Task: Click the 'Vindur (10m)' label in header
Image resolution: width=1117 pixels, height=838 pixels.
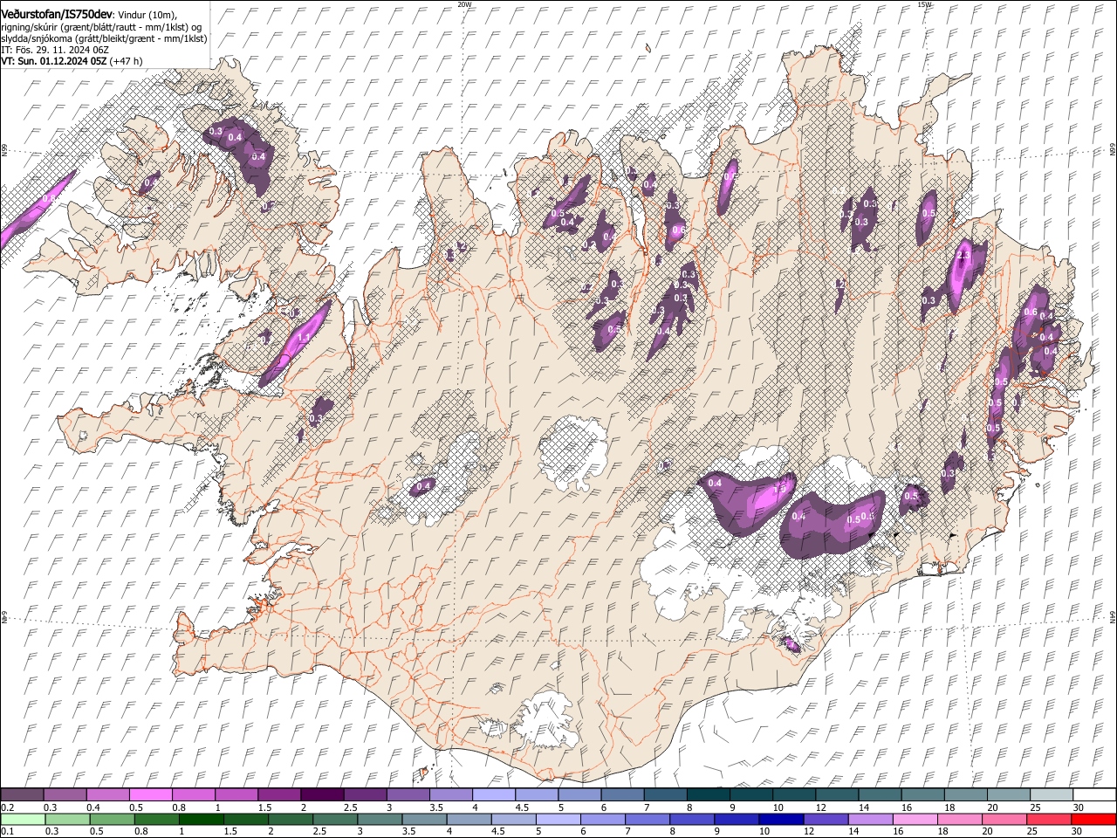Action: (147, 16)
